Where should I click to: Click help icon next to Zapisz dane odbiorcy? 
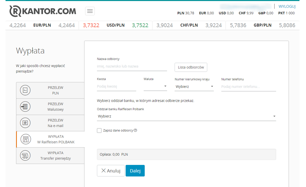click(135, 130)
